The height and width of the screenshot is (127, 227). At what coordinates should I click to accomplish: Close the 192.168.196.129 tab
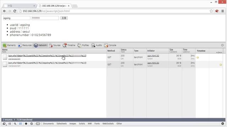(68, 6)
